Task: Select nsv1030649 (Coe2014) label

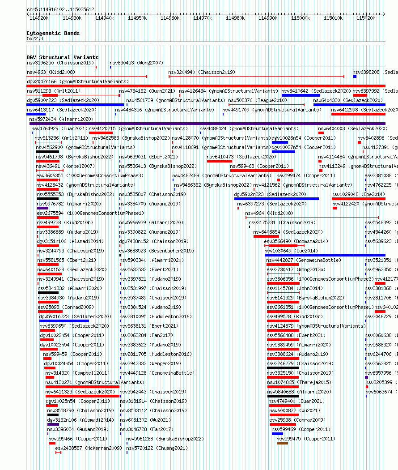Action: click(x=291, y=251)
